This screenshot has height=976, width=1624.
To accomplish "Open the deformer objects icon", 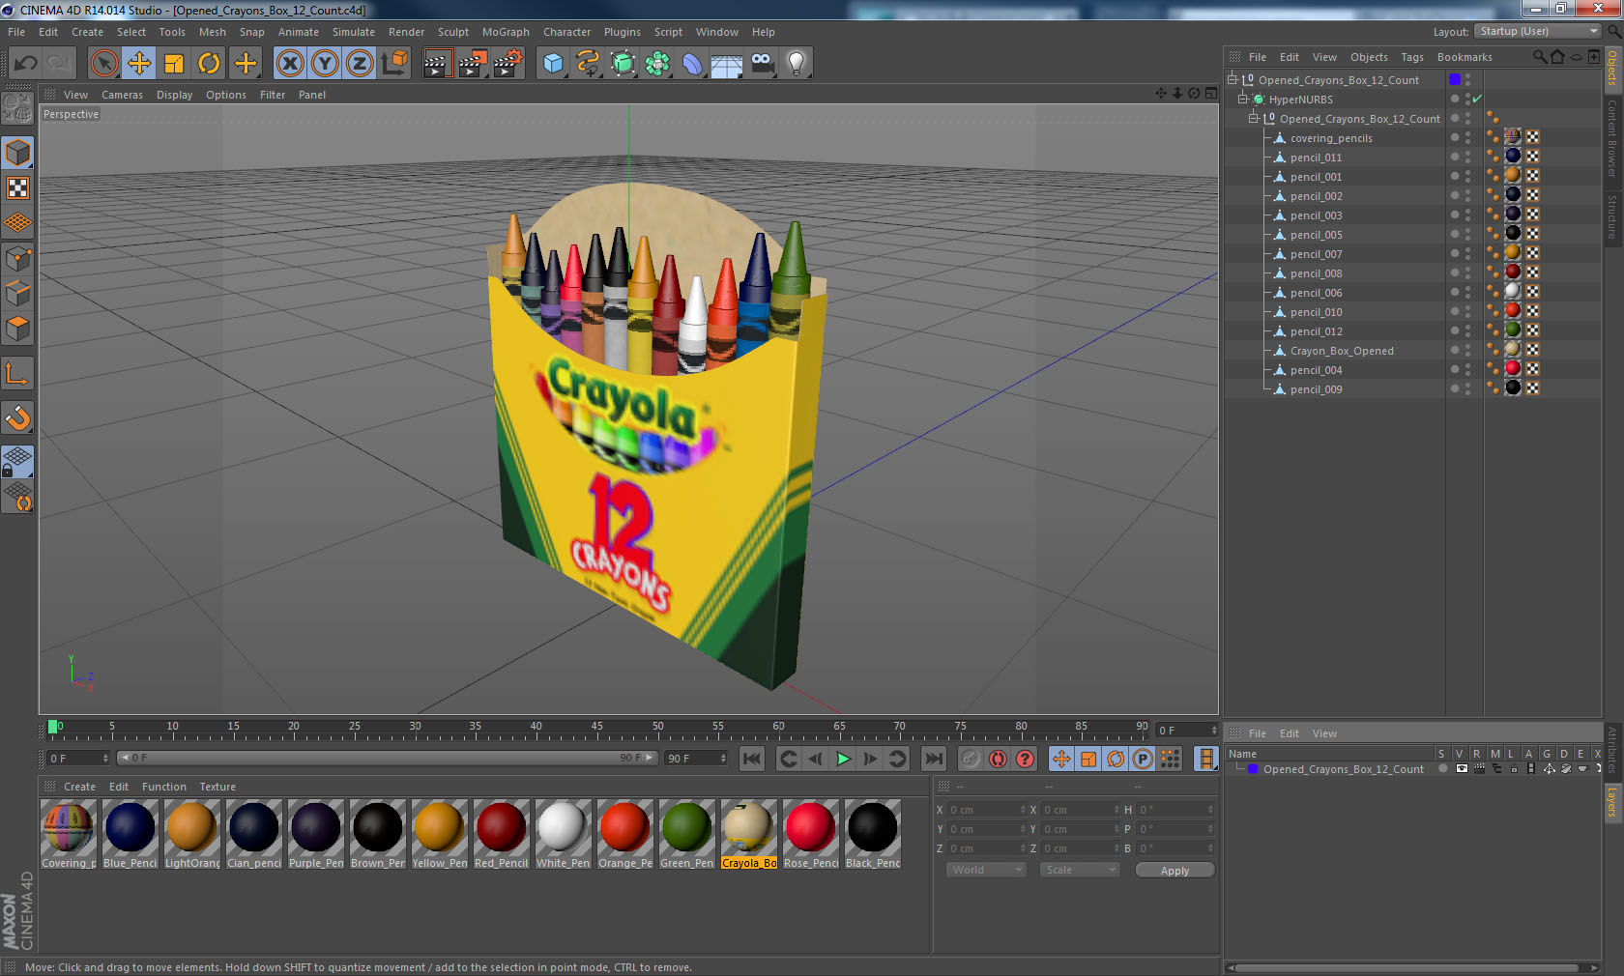I will tap(693, 64).
